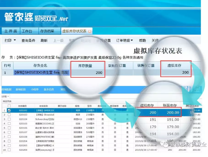Click 关闭 in the toolbar
Screen dimensions: 208x157
(155, 41)
